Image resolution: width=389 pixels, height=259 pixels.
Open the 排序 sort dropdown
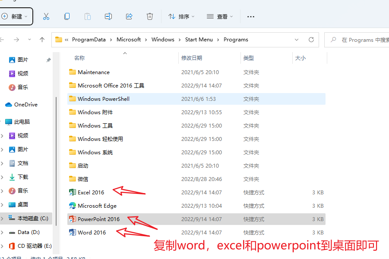click(181, 16)
